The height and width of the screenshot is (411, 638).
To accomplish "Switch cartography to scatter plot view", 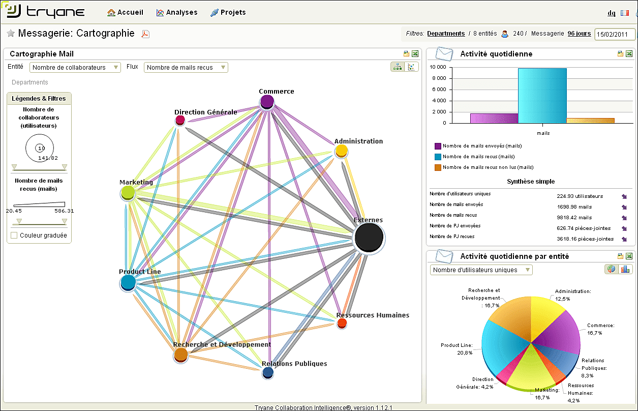I will click(x=411, y=67).
